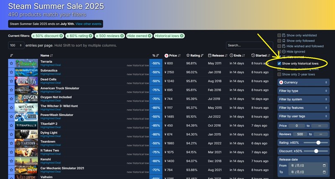This screenshot has height=179, width=335.
Task: Star the American Truck Simulator row
Action: click(11, 90)
